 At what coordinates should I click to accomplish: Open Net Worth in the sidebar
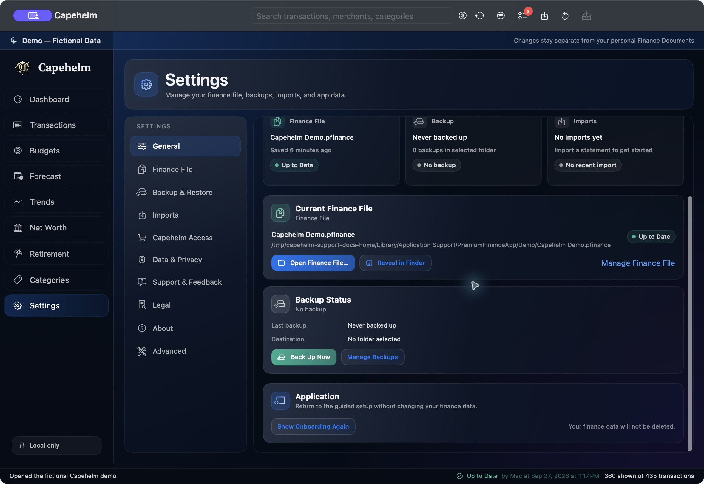[57, 227]
